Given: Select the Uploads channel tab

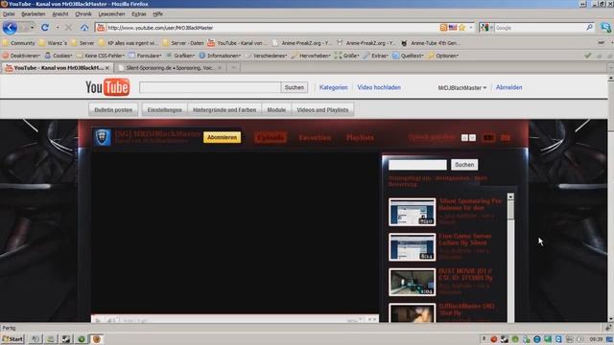Looking at the screenshot, I should tap(271, 138).
